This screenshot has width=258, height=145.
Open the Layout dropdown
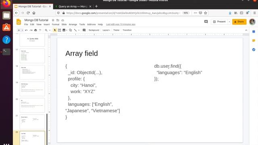click(106, 30)
